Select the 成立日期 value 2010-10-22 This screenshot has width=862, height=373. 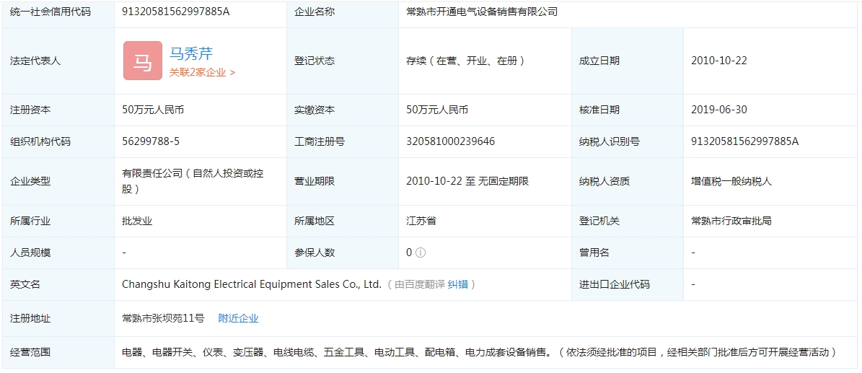[718, 61]
